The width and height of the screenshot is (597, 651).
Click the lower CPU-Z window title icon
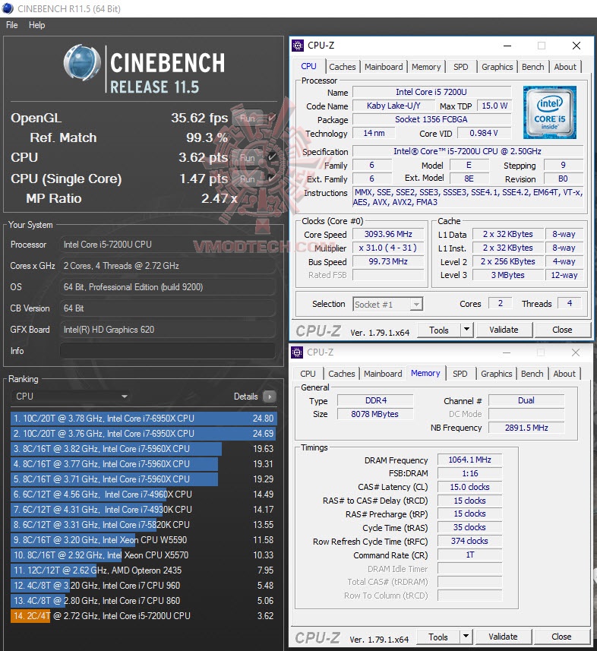tap(297, 352)
